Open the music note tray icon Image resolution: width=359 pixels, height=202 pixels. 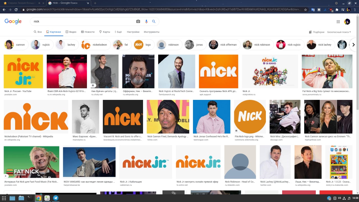click(x=349, y=198)
